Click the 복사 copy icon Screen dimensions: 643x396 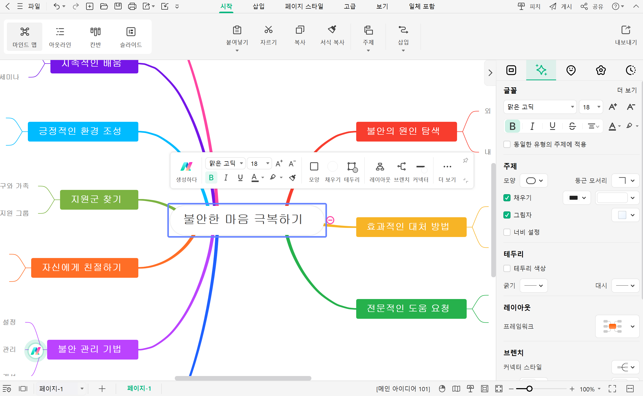(300, 35)
